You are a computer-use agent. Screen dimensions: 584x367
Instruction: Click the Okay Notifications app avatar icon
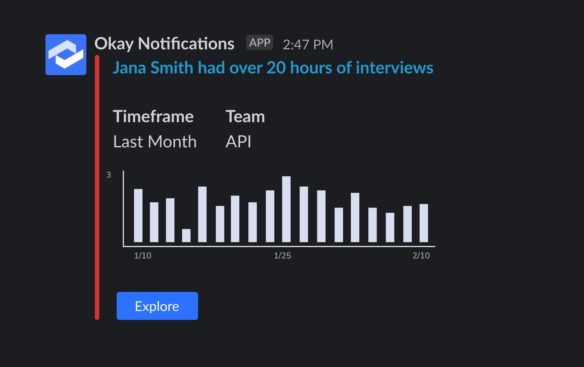tap(66, 55)
